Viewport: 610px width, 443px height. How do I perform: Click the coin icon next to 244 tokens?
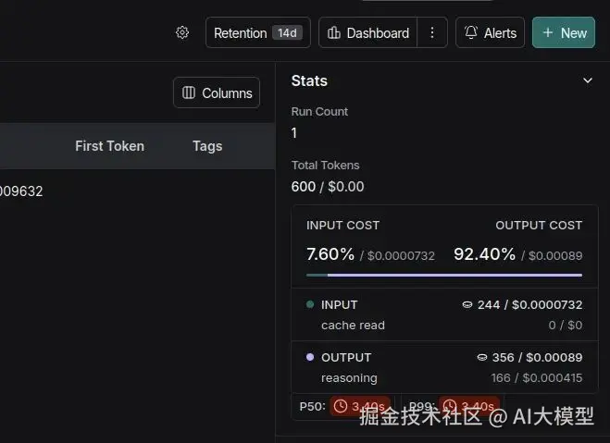(x=467, y=304)
